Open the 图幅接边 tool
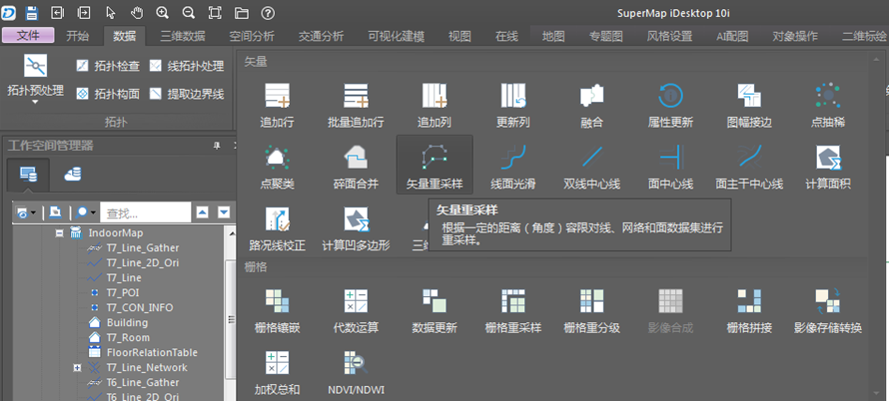The height and width of the screenshot is (401, 889). coord(749,105)
